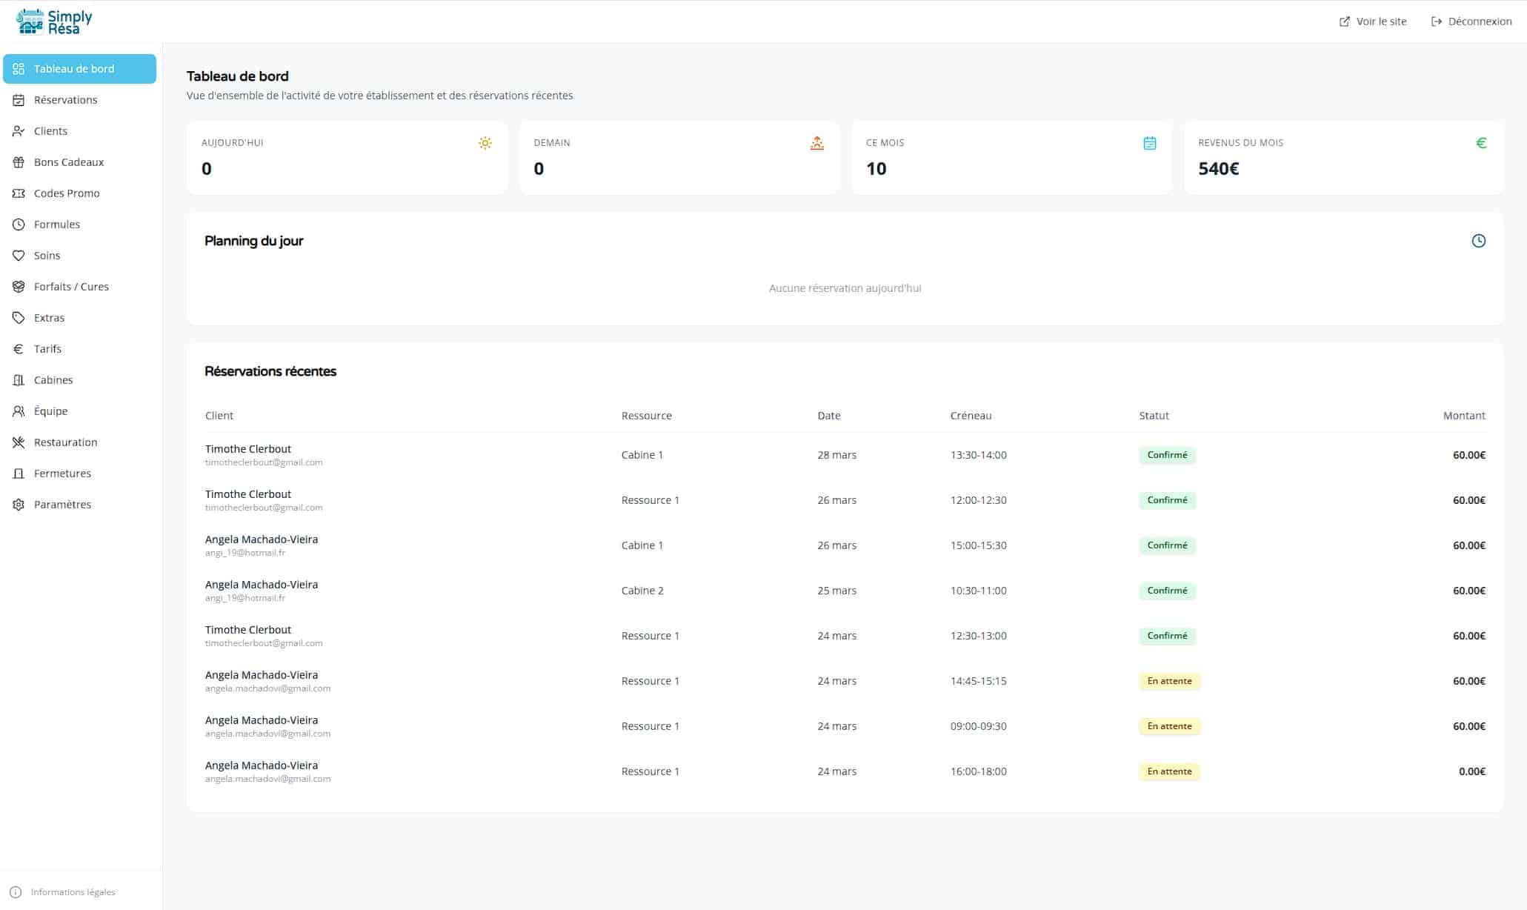
Task: Click the Voir le site link
Action: pos(1373,21)
